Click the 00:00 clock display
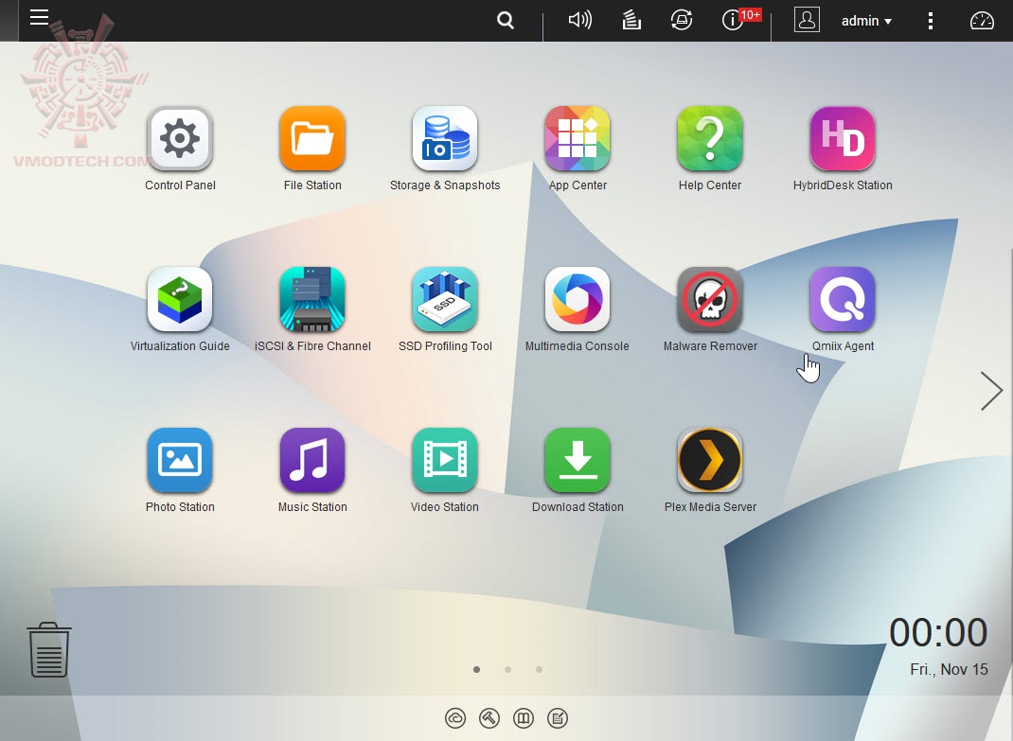 tap(938, 632)
